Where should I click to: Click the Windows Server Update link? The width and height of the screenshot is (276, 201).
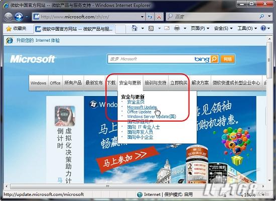pos(152,117)
